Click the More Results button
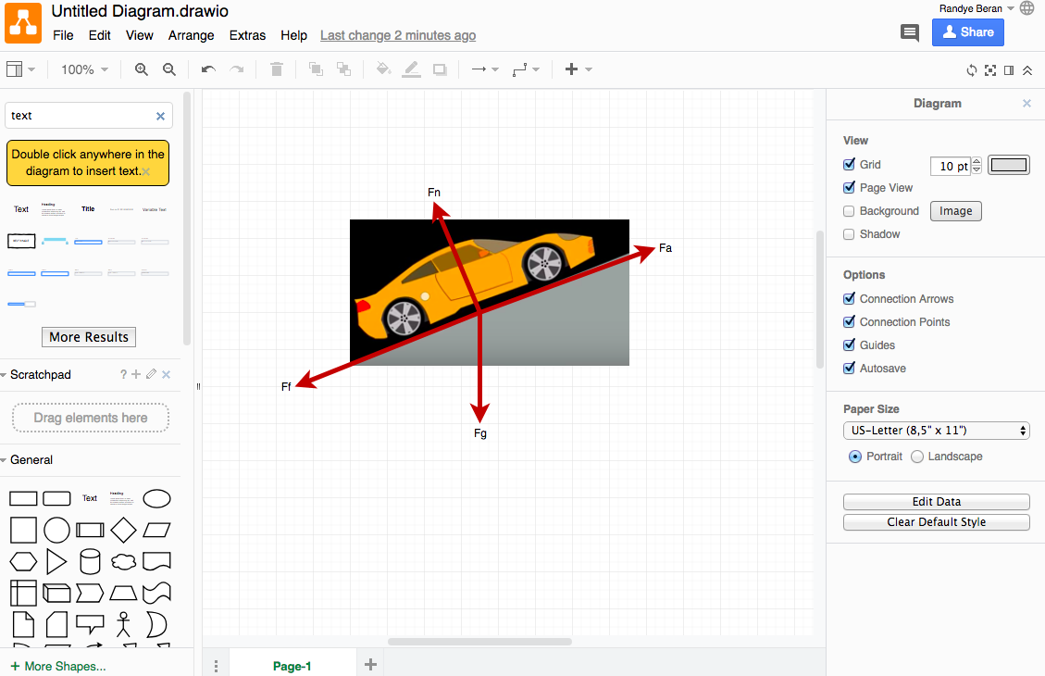This screenshot has width=1045, height=676. click(x=89, y=337)
